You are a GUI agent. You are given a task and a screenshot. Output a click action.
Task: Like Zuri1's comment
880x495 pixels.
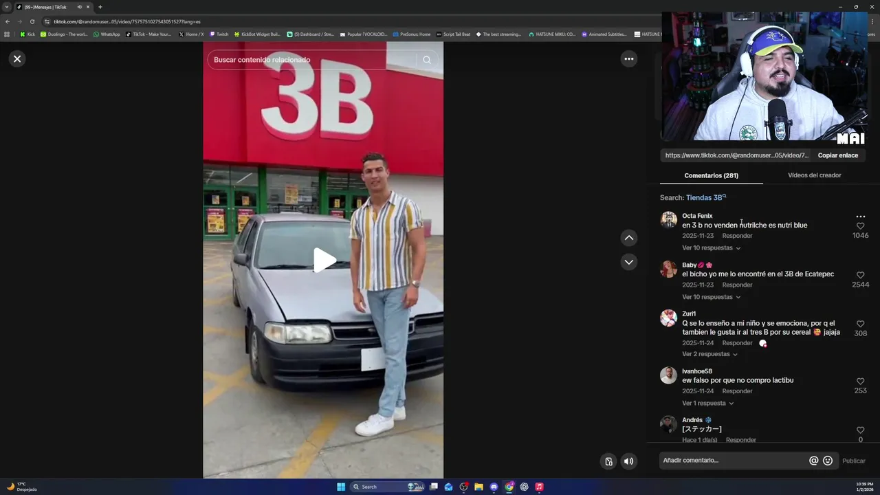[860, 324]
